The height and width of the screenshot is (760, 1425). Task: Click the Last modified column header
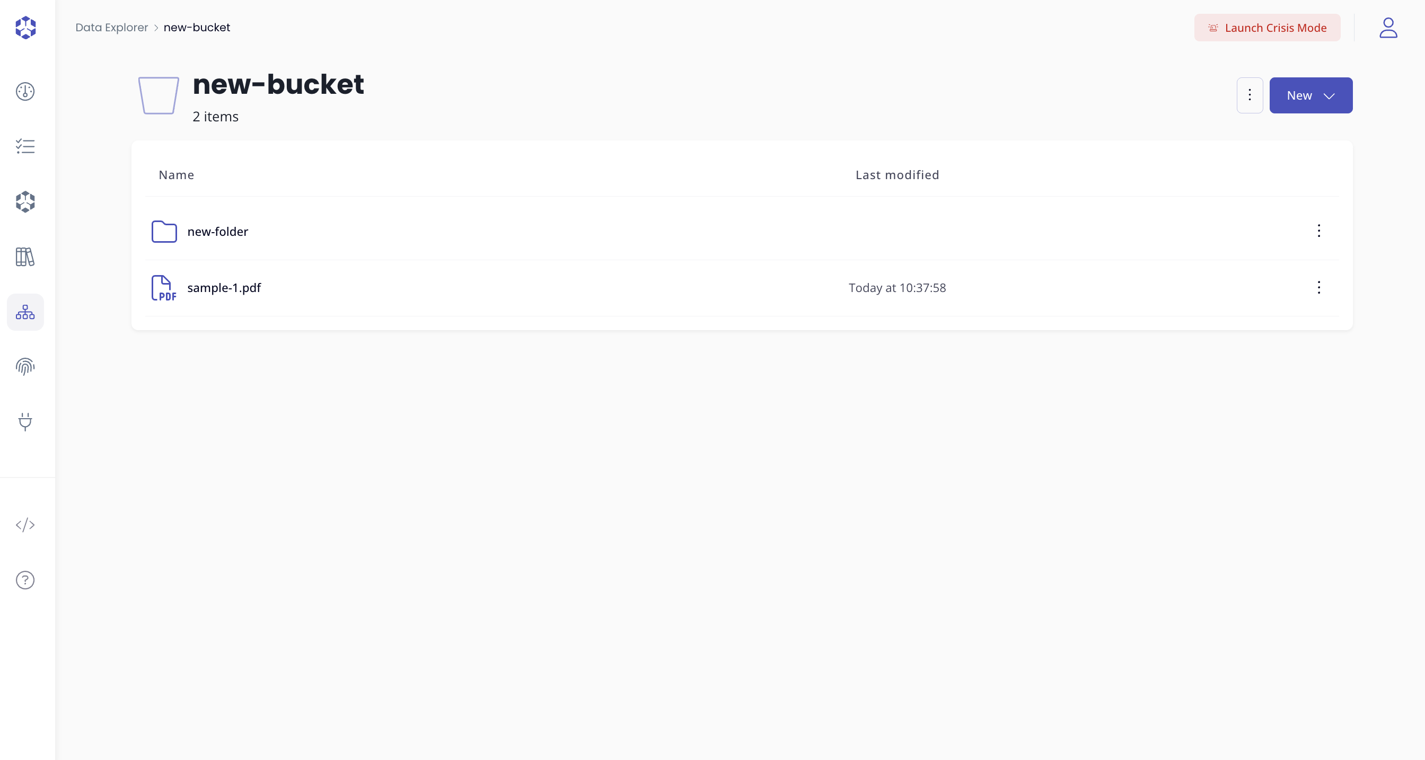pyautogui.click(x=896, y=175)
